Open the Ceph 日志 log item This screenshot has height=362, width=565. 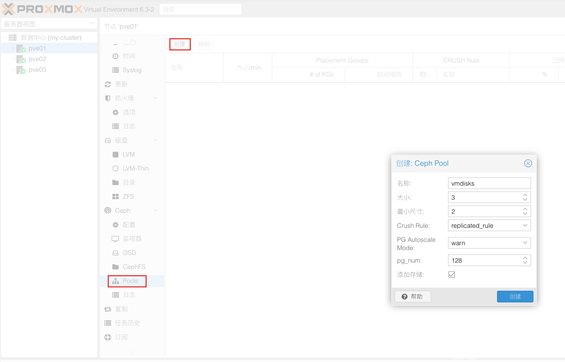(132, 295)
